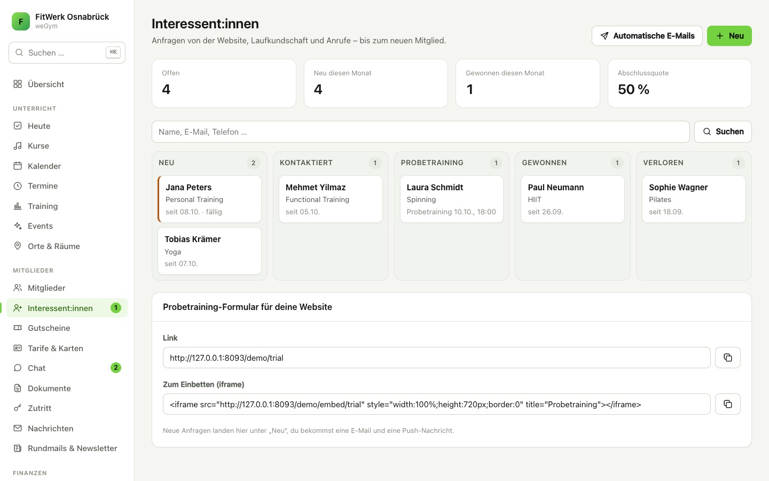Click the Tarife & Karten card icon
This screenshot has height=481, width=769.
pos(18,348)
